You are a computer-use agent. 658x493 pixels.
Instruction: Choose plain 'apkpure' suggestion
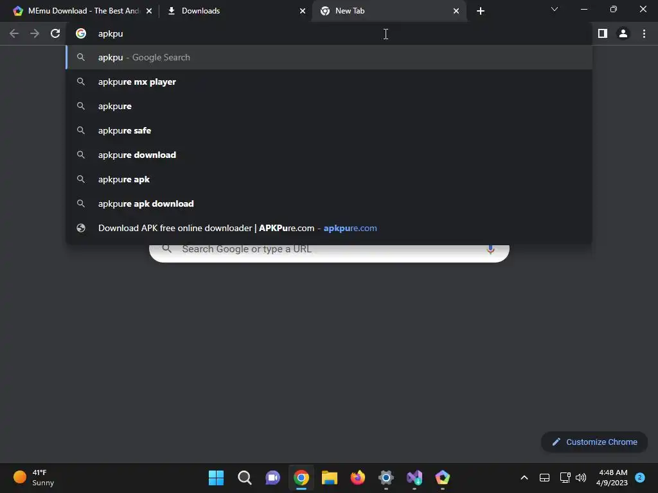(329, 106)
